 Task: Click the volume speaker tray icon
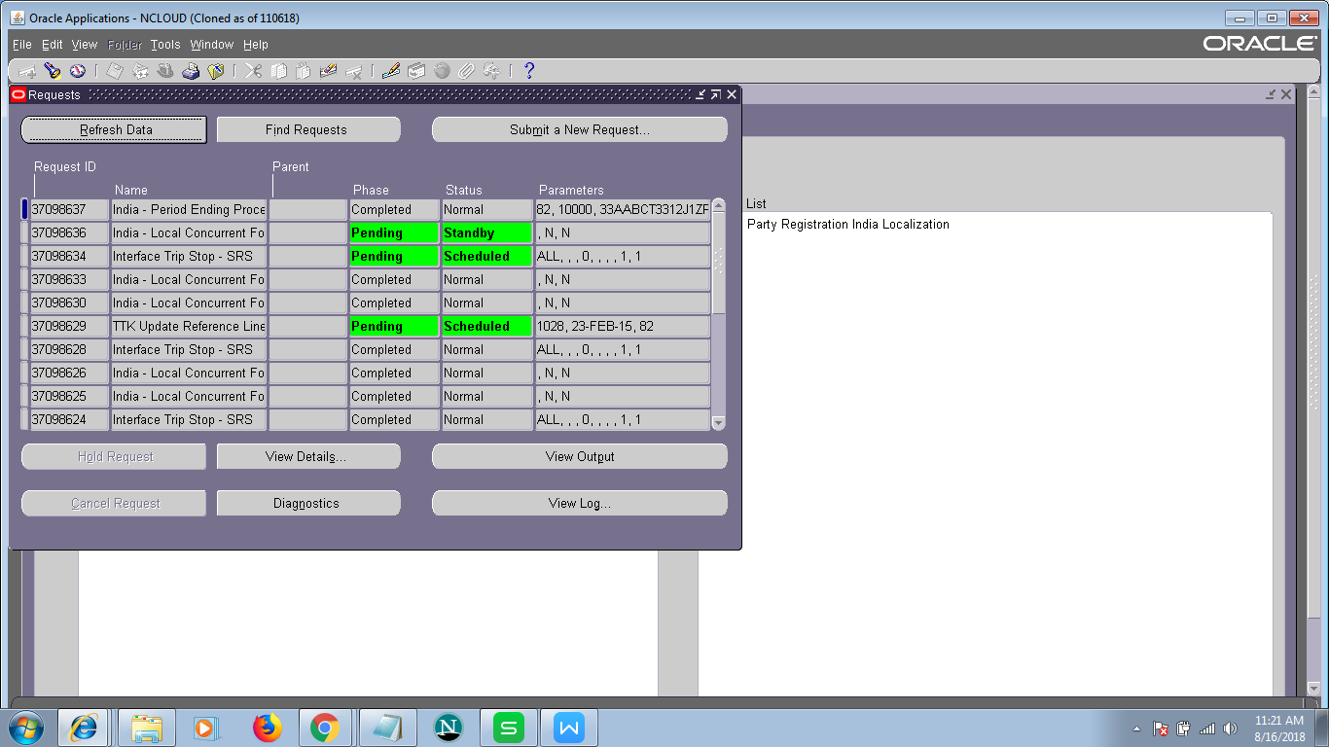1231,729
